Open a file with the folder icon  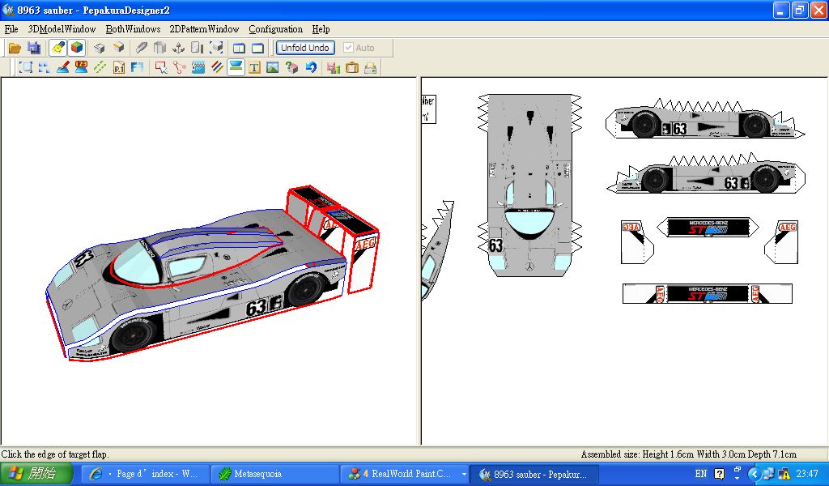15,48
